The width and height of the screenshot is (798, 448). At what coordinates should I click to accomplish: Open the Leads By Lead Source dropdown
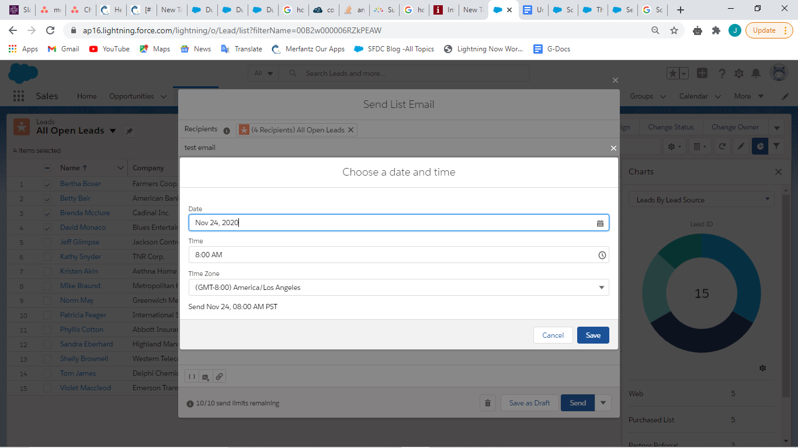pyautogui.click(x=702, y=200)
